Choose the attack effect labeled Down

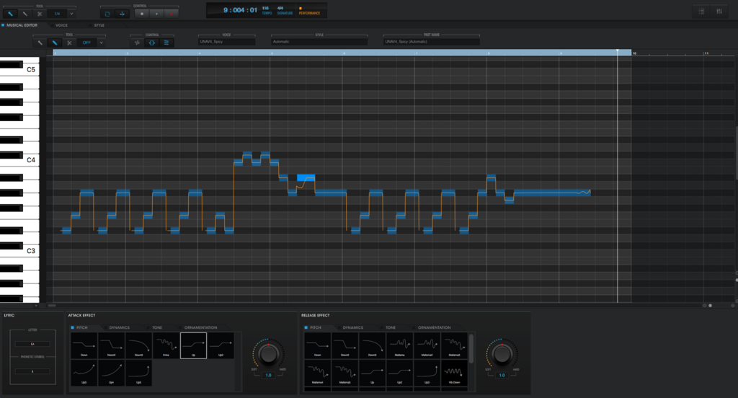point(84,345)
